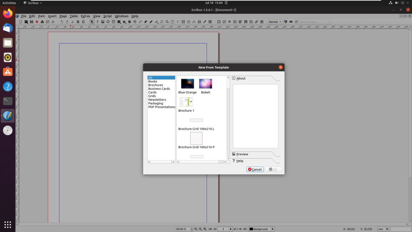Select the Image Frame tool

coord(103,22)
